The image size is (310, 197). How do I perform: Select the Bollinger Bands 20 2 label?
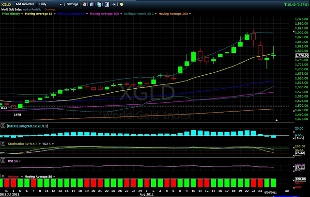pyautogui.click(x=139, y=14)
